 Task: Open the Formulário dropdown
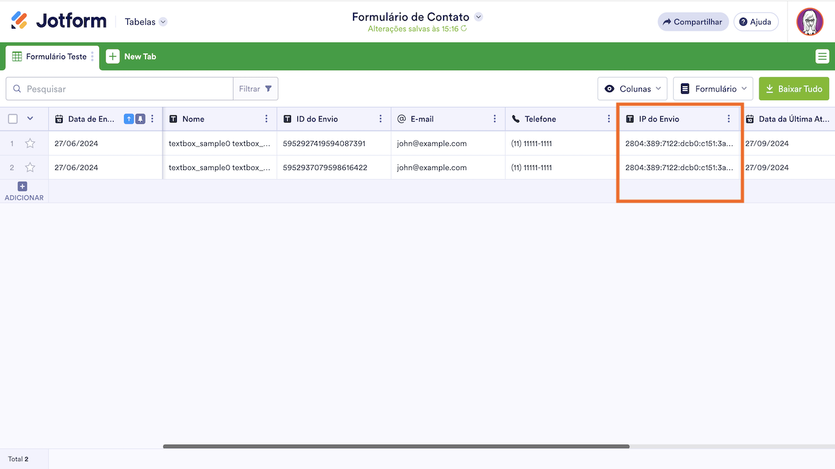click(713, 89)
